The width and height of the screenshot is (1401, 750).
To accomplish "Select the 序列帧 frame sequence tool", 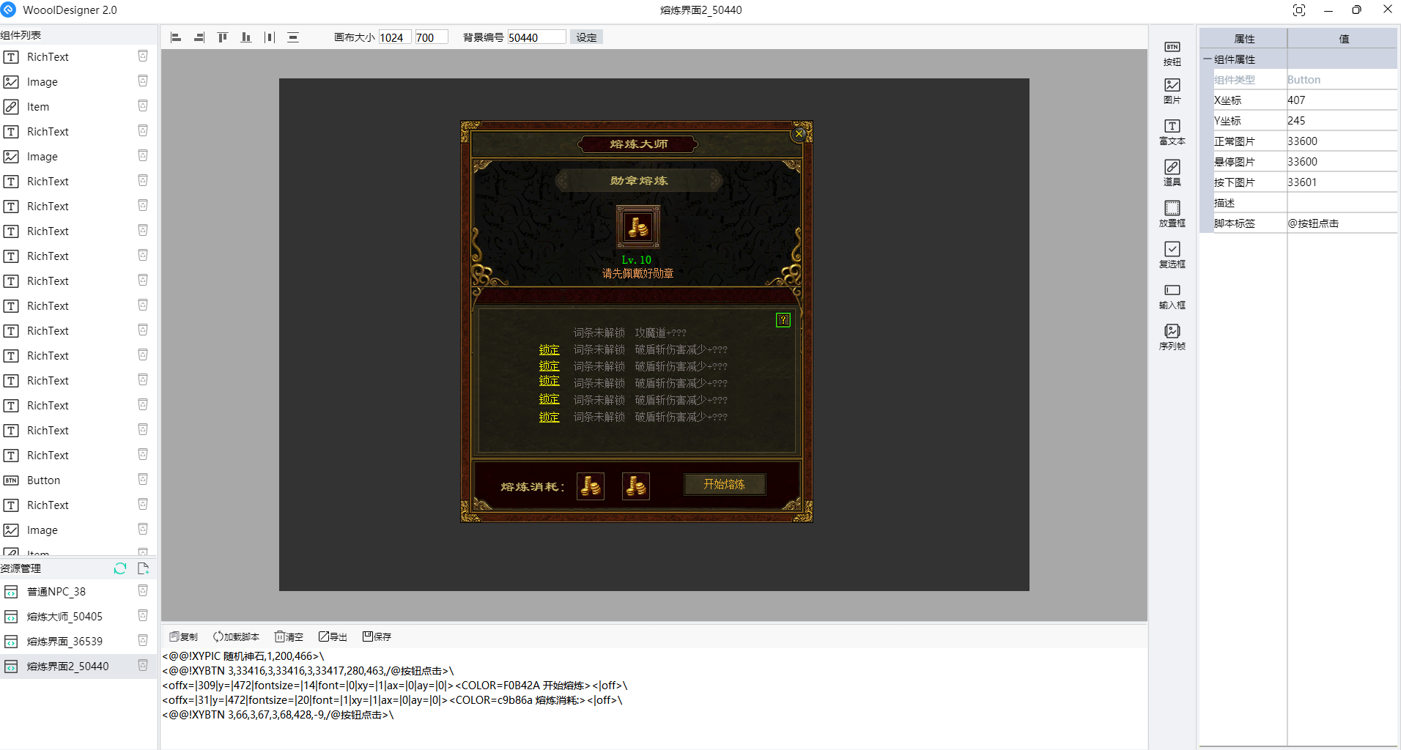I will (1172, 337).
